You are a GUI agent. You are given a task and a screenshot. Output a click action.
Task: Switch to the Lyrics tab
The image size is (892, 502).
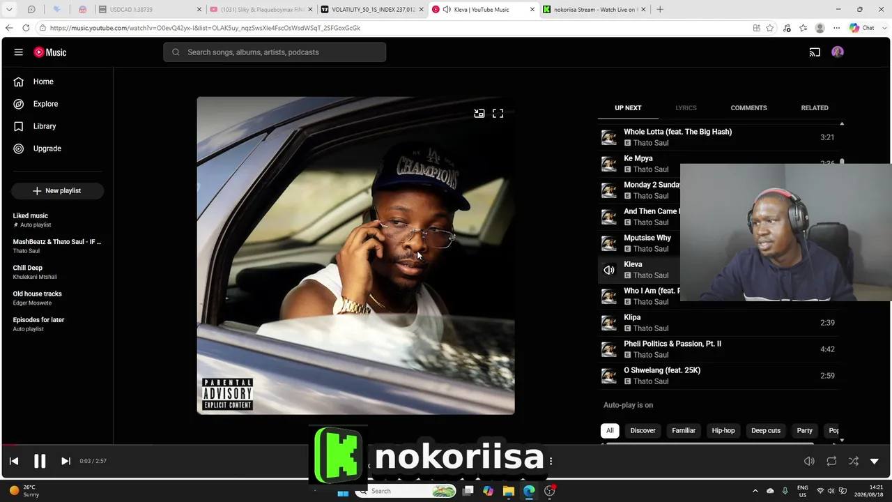pyautogui.click(x=686, y=108)
